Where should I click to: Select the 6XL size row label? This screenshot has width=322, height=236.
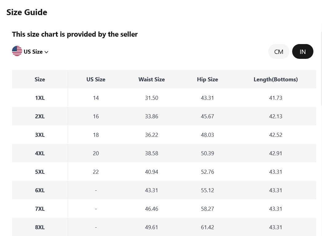coord(40,190)
